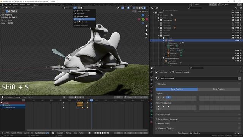Click the pan hand viewport icon
243x137 pixels.
tap(147, 30)
